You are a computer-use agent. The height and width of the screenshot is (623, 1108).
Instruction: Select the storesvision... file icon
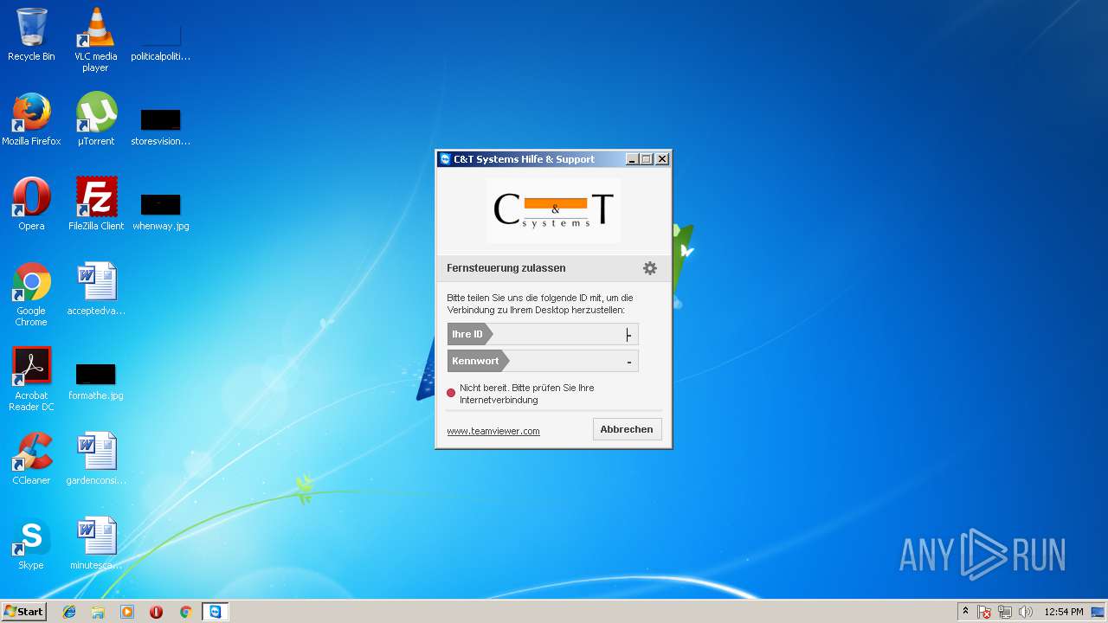pyautogui.click(x=160, y=126)
